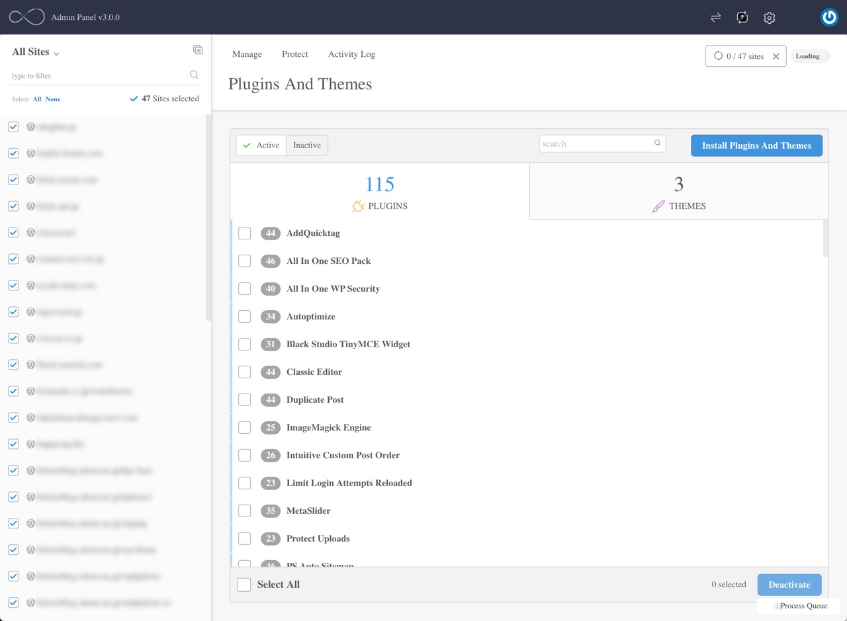Click the magnifier icon in site filter

[x=194, y=75]
